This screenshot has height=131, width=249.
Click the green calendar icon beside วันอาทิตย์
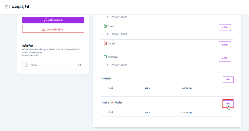tap(105, 57)
